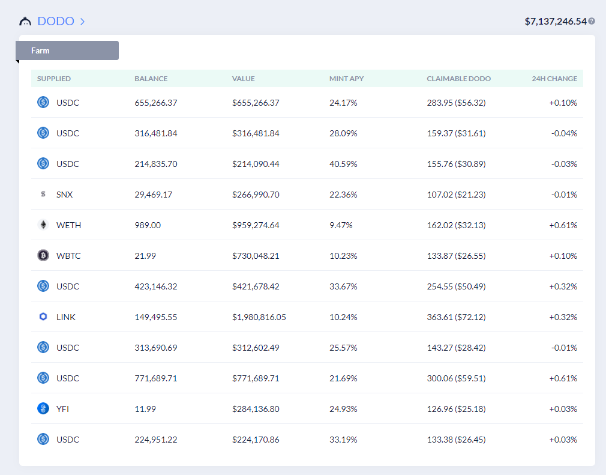Screen dimensions: 606x475
Task: Click USDC coin icon in 313,690.69 row
Action: (43, 347)
